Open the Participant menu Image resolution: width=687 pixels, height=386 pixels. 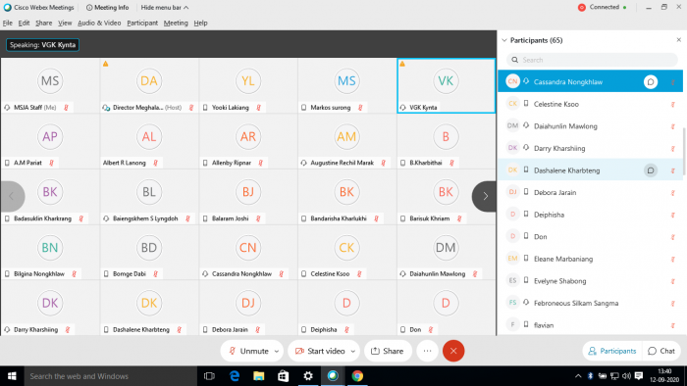coord(142,23)
